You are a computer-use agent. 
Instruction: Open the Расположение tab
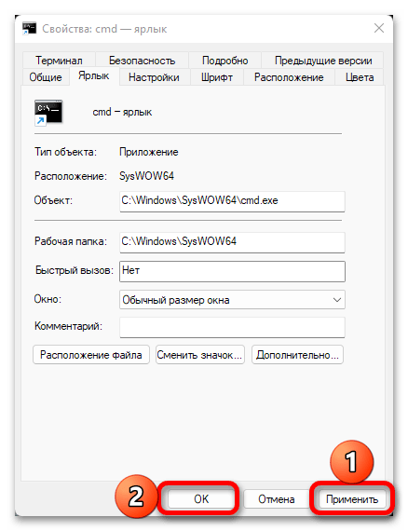click(x=289, y=77)
